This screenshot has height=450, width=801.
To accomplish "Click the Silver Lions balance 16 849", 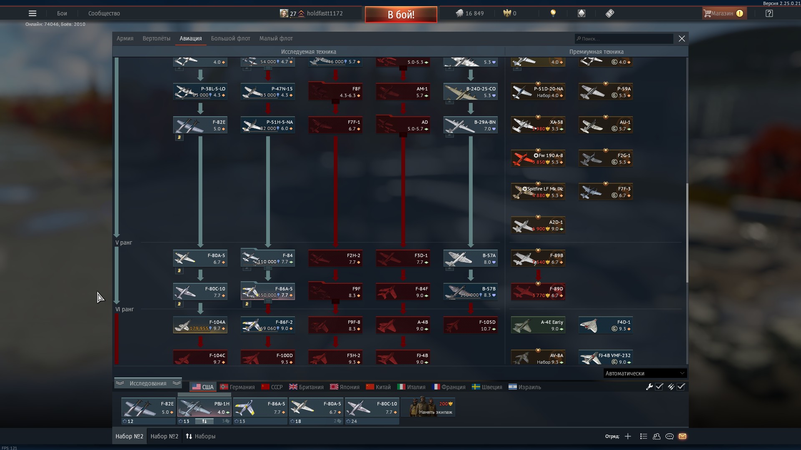I will pyautogui.click(x=469, y=13).
